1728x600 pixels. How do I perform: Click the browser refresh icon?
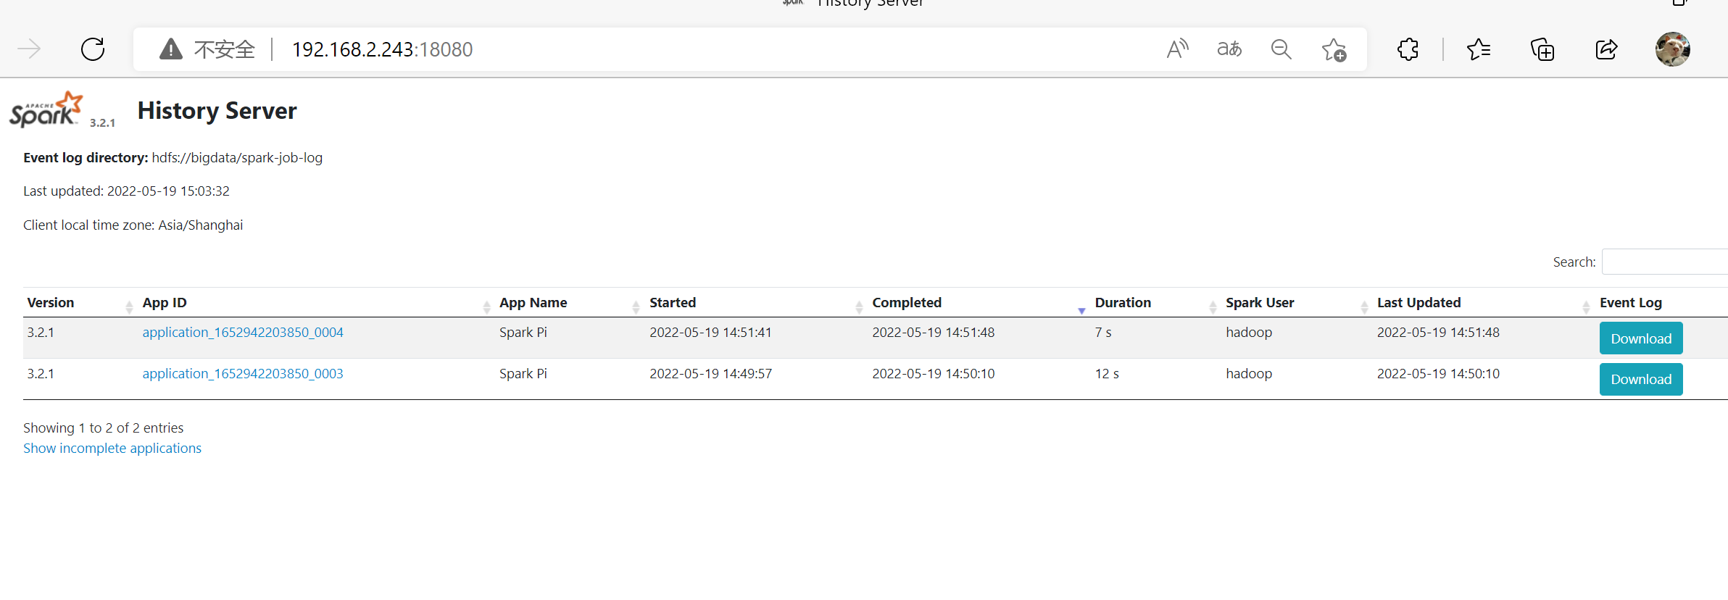(93, 49)
